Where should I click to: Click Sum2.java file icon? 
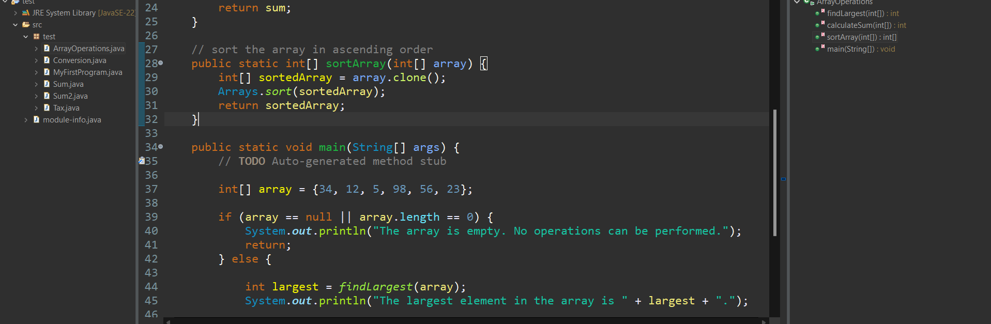click(47, 96)
